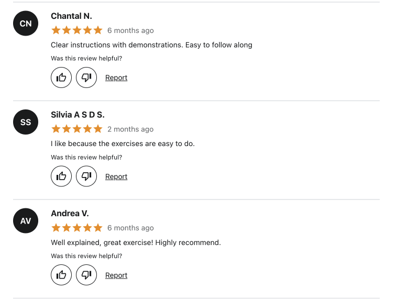This screenshot has width=397, height=300.
Task: Click thumbs down on Chantal N.'s review
Action: [x=86, y=77]
